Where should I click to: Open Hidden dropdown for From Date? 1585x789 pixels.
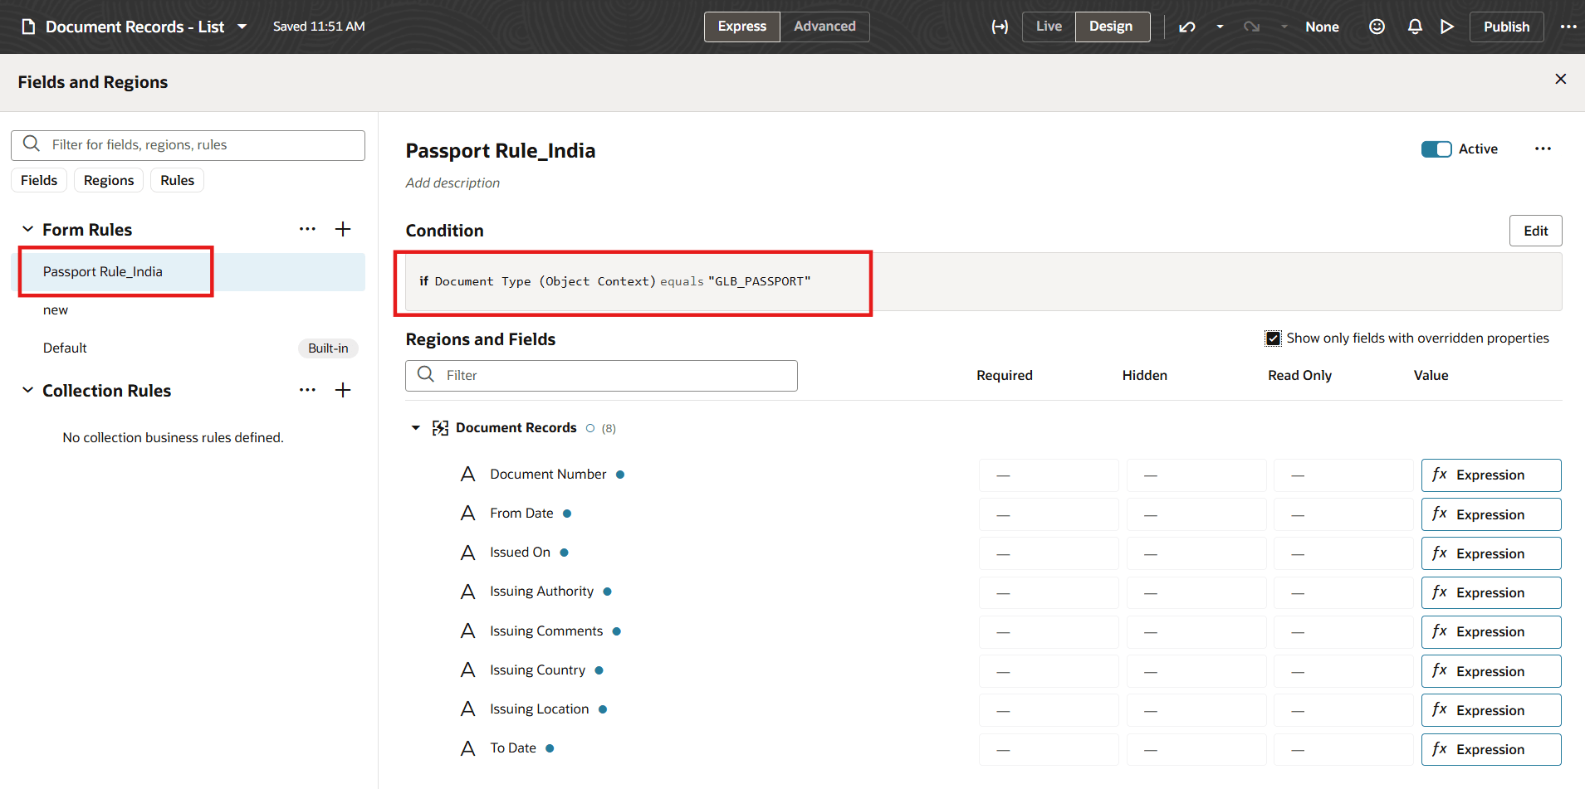pos(1196,514)
